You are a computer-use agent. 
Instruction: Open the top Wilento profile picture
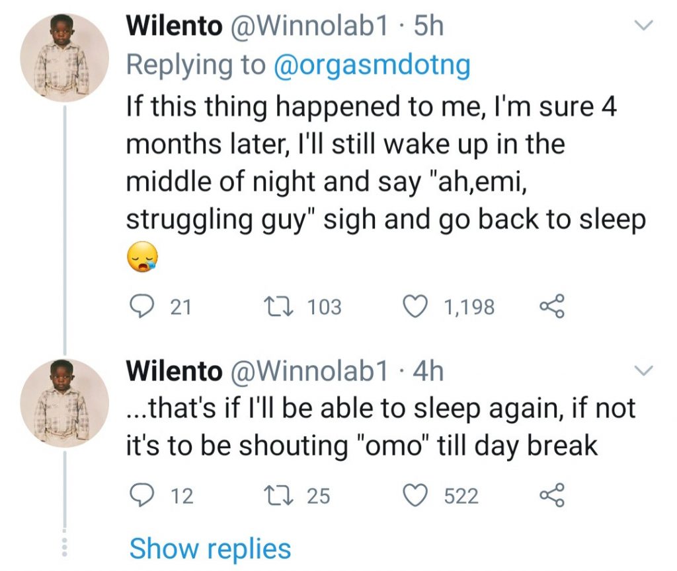coord(63,57)
